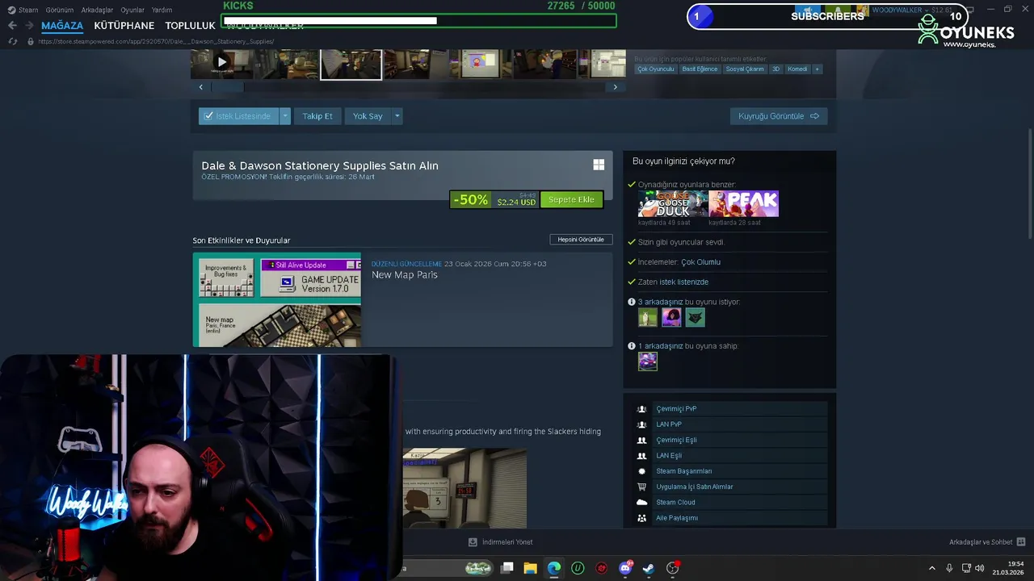Click the microphone system tray icon
The width and height of the screenshot is (1034, 581).
pyautogui.click(x=949, y=568)
